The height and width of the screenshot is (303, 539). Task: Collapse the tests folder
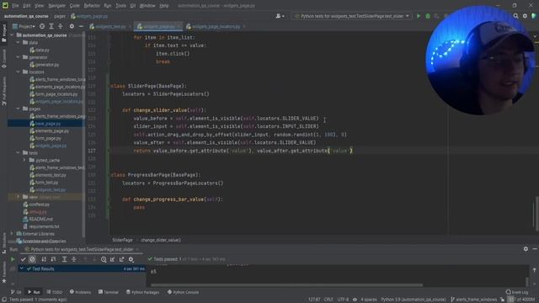click(19, 153)
